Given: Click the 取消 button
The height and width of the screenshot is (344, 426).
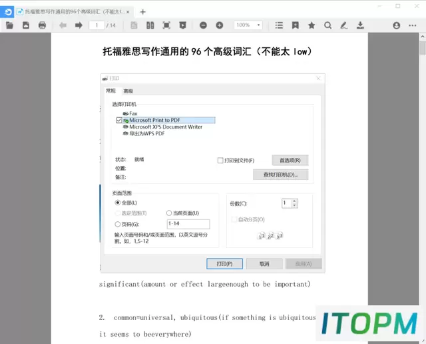Looking at the screenshot, I should pos(264,264).
